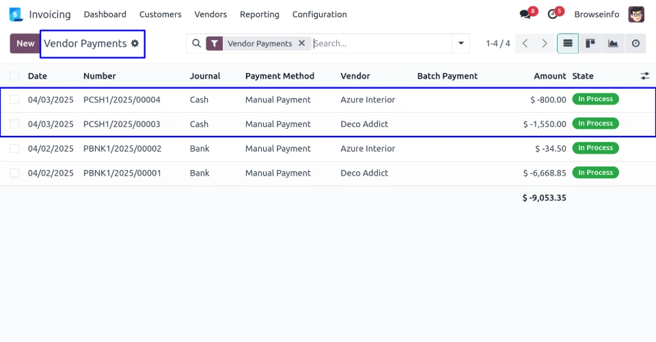The image size is (656, 342).
Task: Check the select-all rows checkbox
Action: 14,76
